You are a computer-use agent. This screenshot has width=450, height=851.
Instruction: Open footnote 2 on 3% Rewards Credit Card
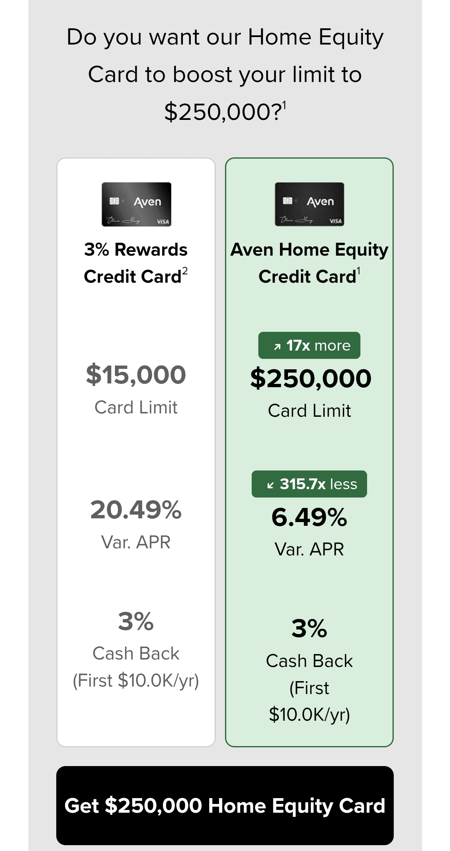[x=185, y=271]
